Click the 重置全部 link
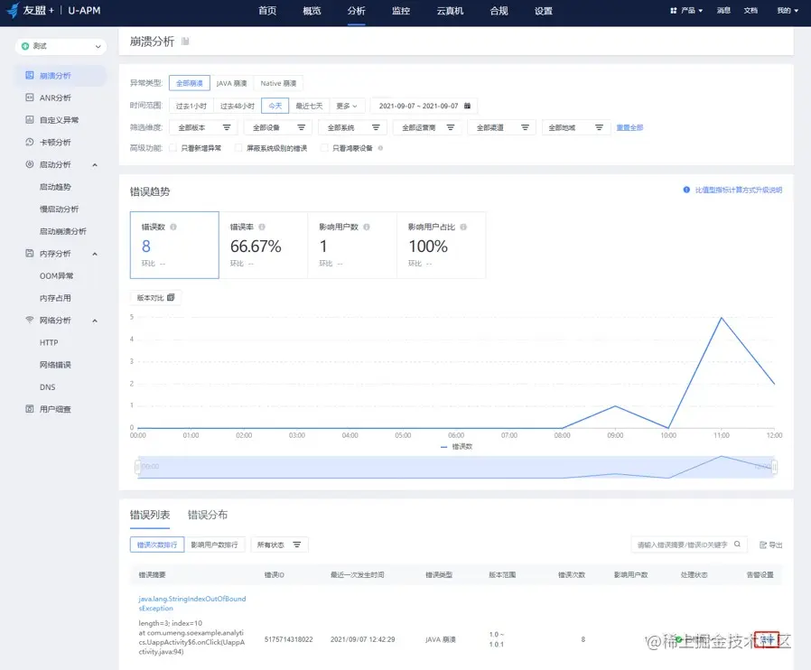This screenshot has height=670, width=811. [x=629, y=127]
